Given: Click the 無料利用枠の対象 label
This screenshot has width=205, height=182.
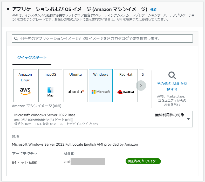Looking at the screenshot, I should click(169, 115).
